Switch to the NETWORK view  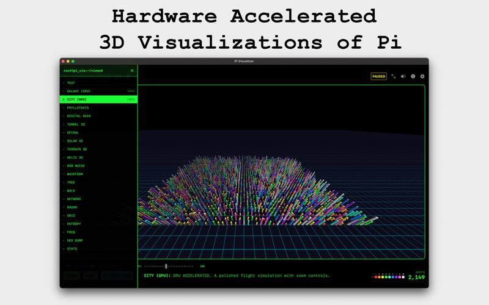pos(98,199)
